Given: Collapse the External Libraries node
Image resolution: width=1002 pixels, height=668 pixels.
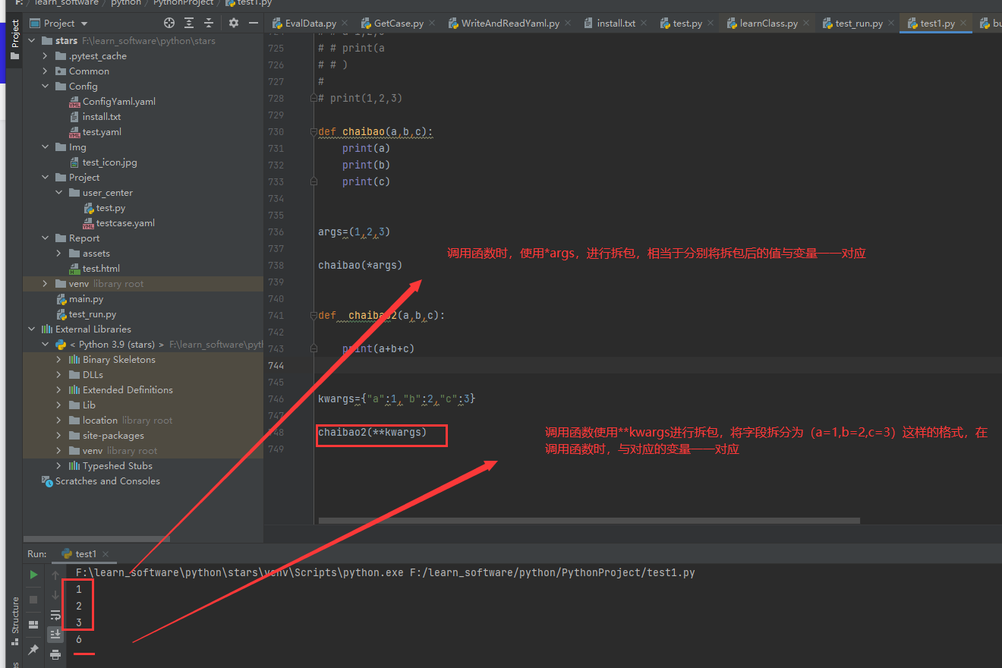Looking at the screenshot, I should click(x=32, y=329).
